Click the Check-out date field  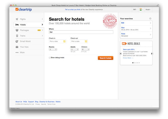79,42
